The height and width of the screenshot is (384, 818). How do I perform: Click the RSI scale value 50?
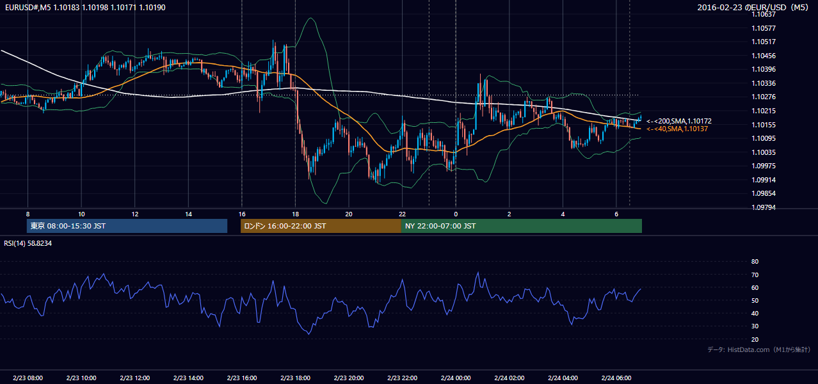click(755, 300)
